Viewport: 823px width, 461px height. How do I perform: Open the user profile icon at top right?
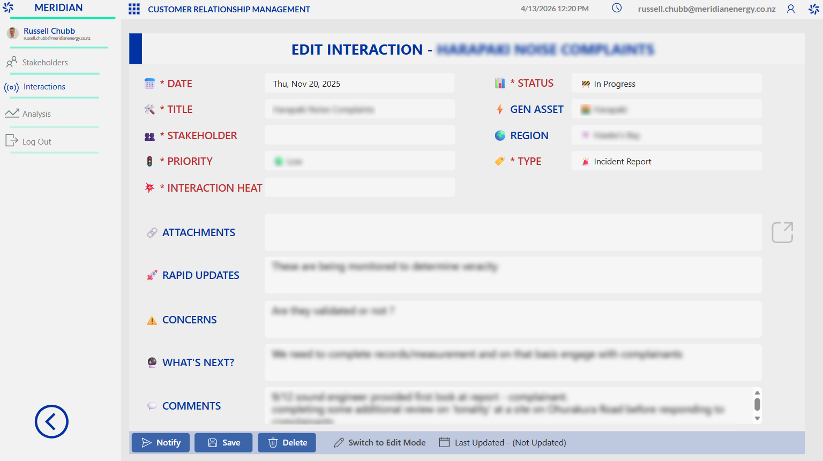pyautogui.click(x=791, y=9)
